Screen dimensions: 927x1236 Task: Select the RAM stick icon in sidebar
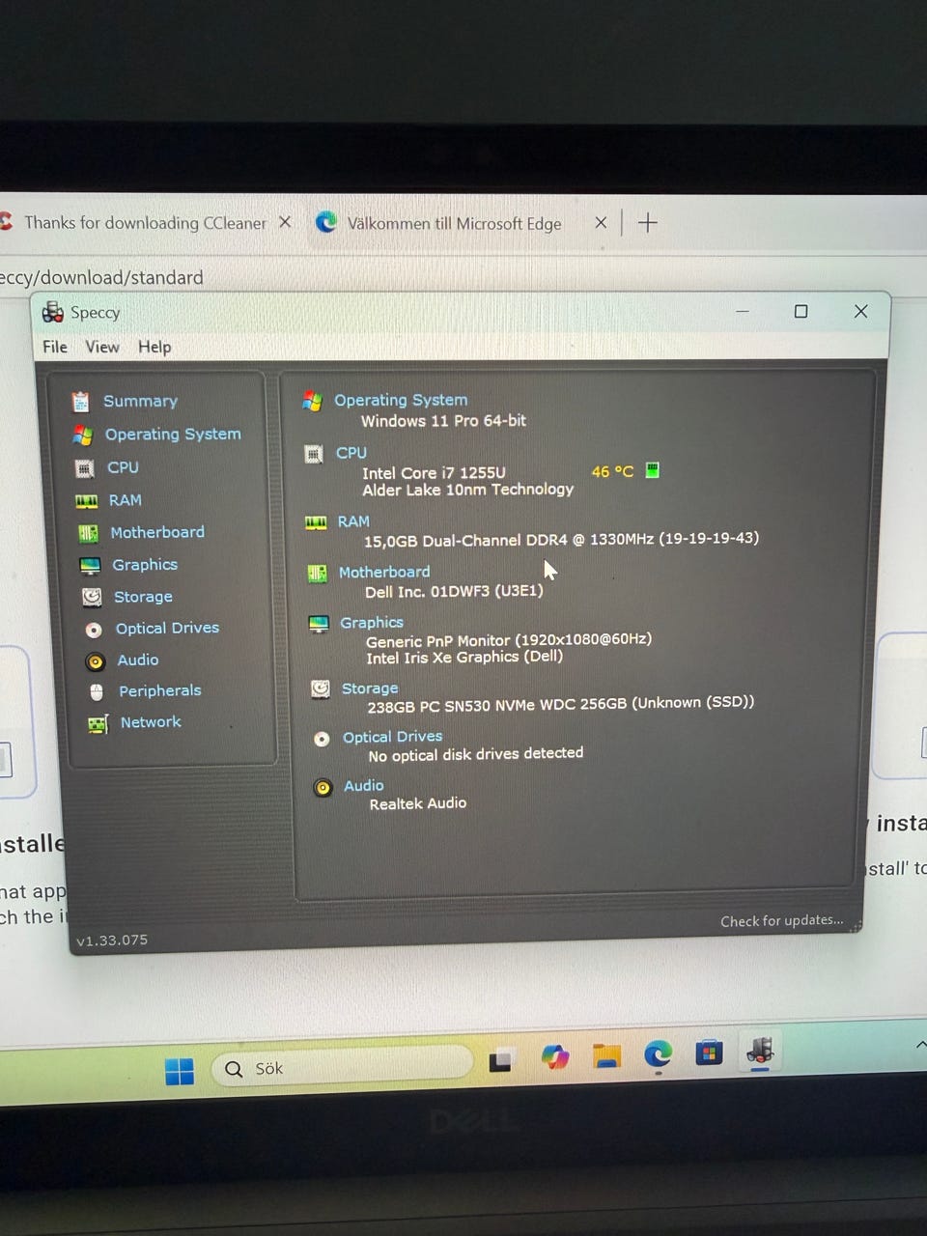[86, 501]
